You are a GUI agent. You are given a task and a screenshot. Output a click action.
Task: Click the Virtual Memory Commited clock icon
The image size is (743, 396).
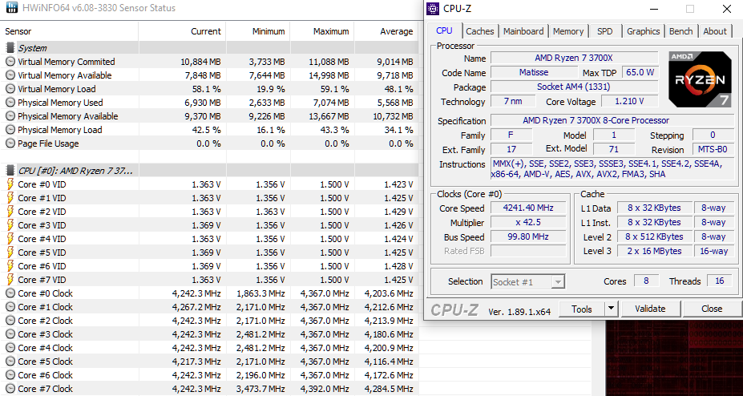pos(10,62)
